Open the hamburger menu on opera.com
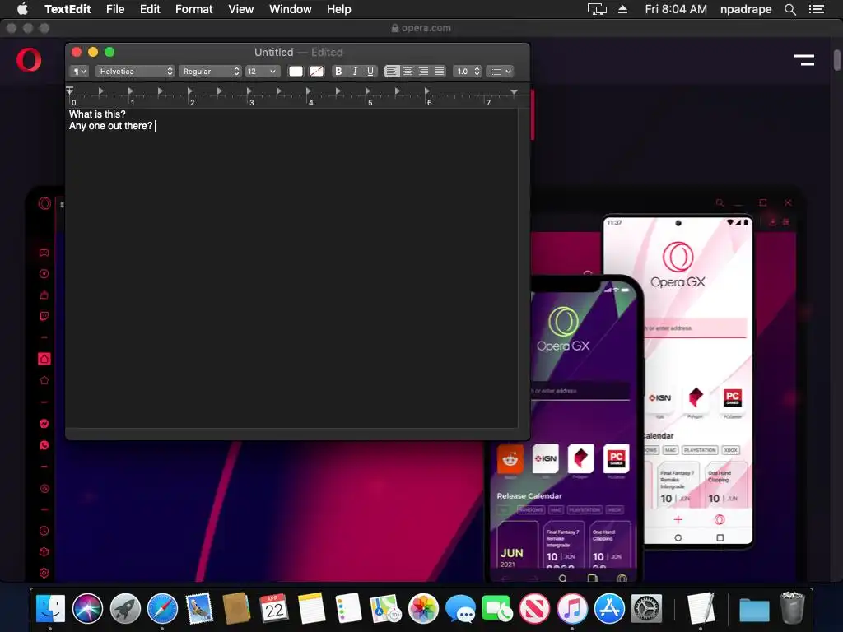843x632 pixels. click(804, 59)
